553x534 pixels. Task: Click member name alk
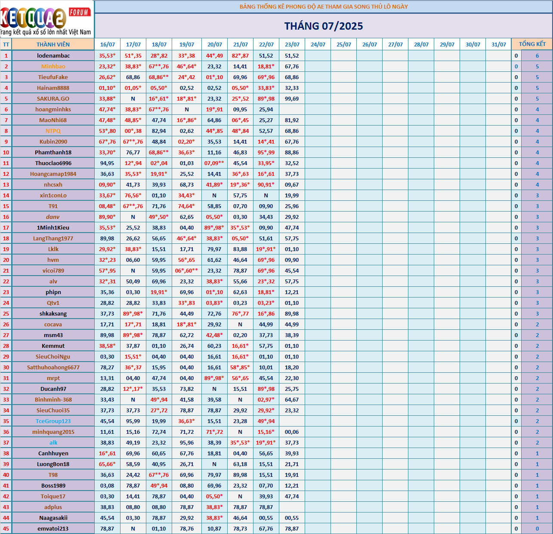click(53, 442)
